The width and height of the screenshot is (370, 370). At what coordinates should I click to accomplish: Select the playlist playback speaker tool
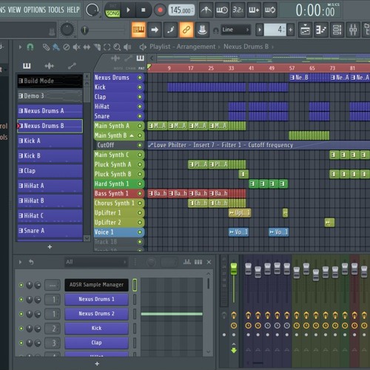(127, 47)
